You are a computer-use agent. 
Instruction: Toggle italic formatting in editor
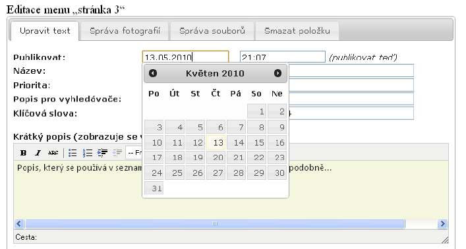click(x=38, y=153)
